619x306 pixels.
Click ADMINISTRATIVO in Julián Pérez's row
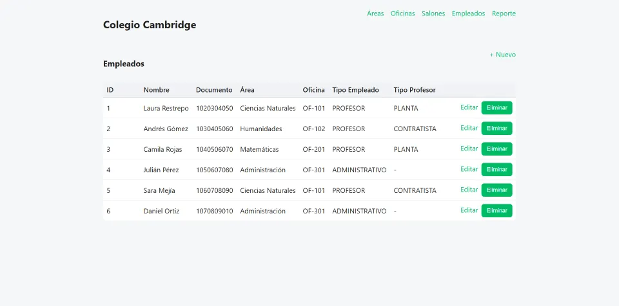coord(359,170)
